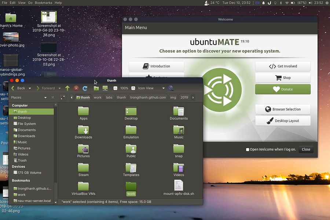Check Open Welcome when I log on
Screen dimensions: 330x220
pyautogui.click(x=247, y=150)
